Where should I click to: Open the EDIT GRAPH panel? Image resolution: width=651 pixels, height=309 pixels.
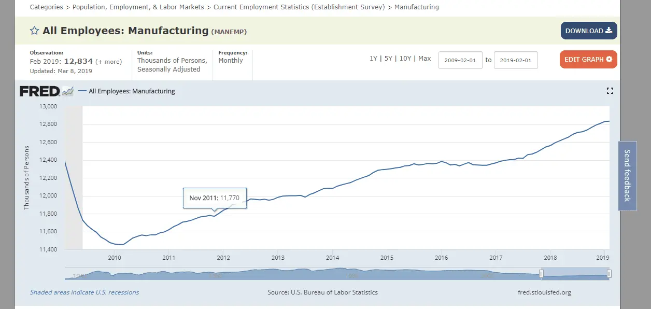[588, 60]
